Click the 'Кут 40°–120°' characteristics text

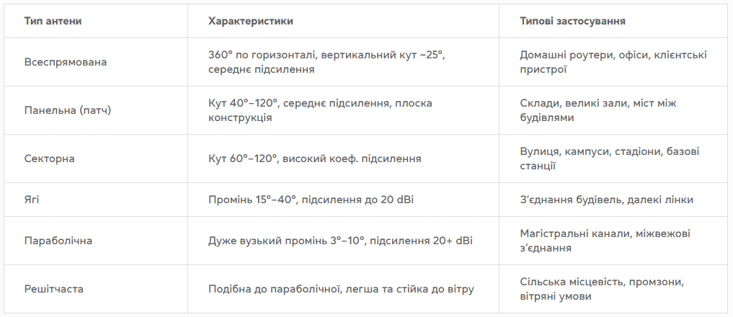point(320,110)
